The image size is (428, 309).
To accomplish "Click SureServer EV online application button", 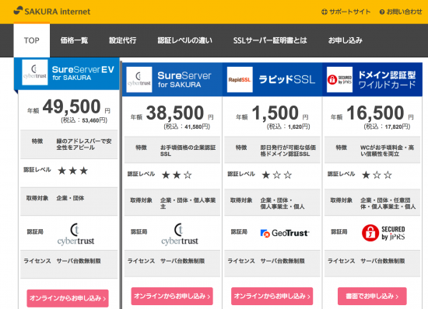I will point(68,298).
